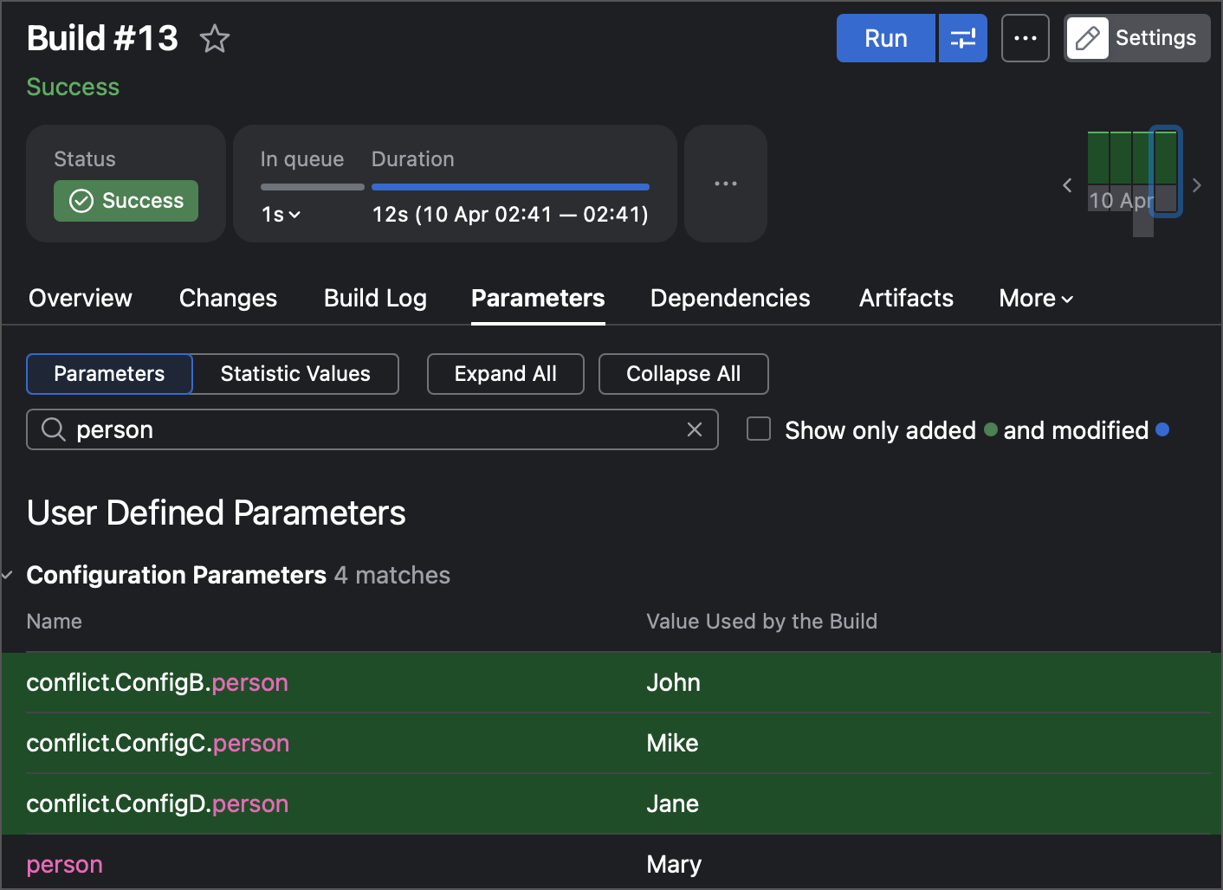The height and width of the screenshot is (890, 1223).
Task: Open custom run options icon
Action: coord(962,38)
